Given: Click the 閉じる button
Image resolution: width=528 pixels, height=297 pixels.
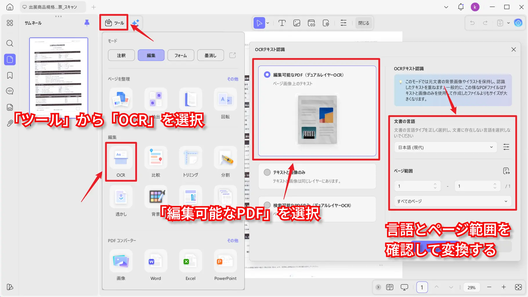Looking at the screenshot, I should 364,23.
